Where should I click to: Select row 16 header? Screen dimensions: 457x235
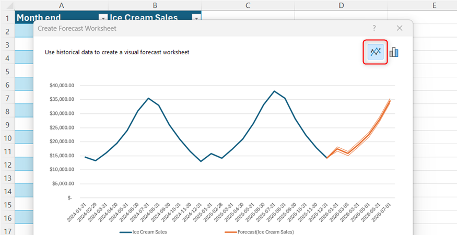(7, 218)
